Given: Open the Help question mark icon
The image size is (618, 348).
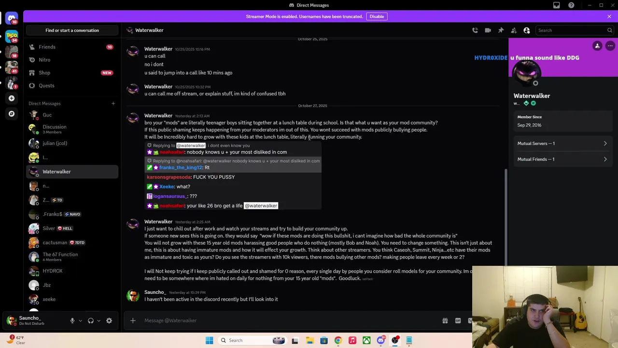Looking at the screenshot, I should tap(571, 5).
